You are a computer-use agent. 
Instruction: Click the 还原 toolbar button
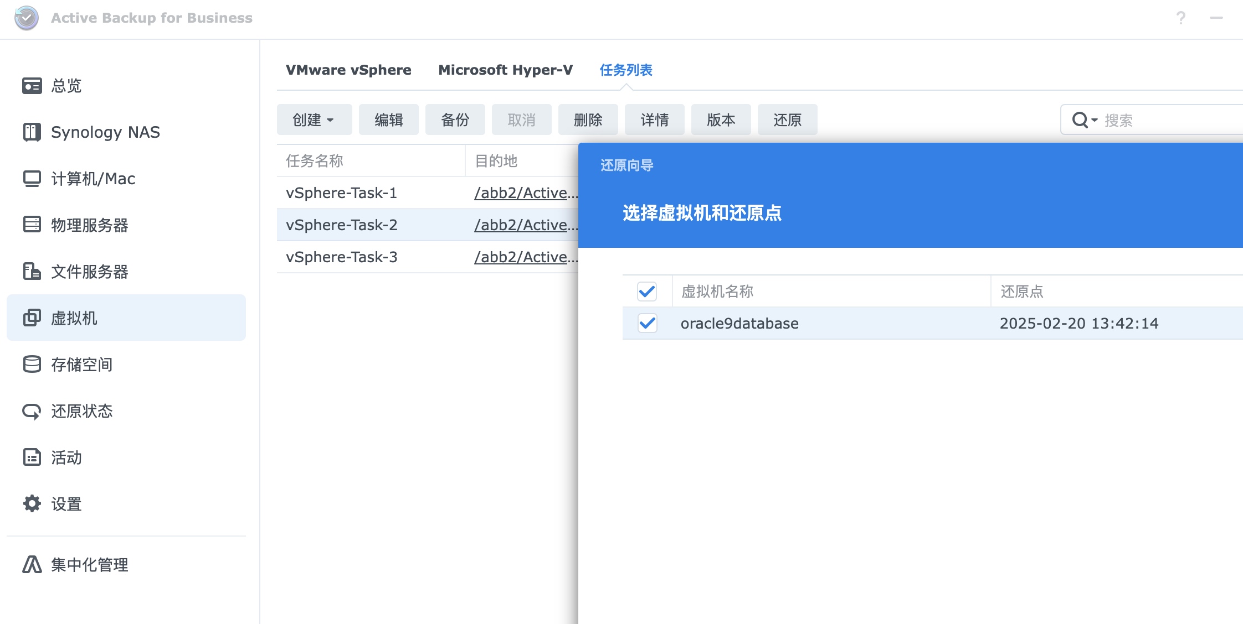788,119
